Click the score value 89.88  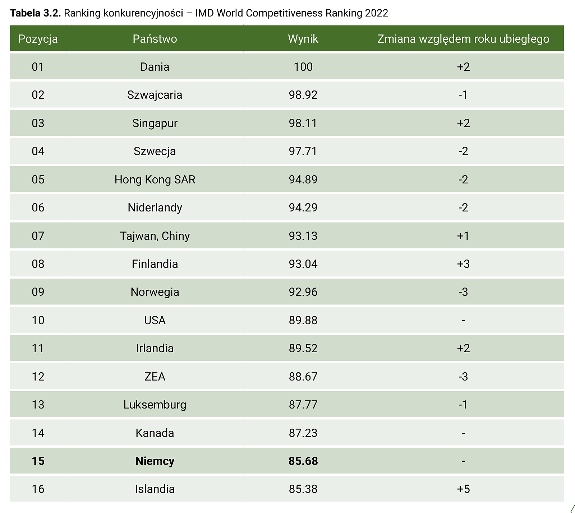[x=303, y=320]
